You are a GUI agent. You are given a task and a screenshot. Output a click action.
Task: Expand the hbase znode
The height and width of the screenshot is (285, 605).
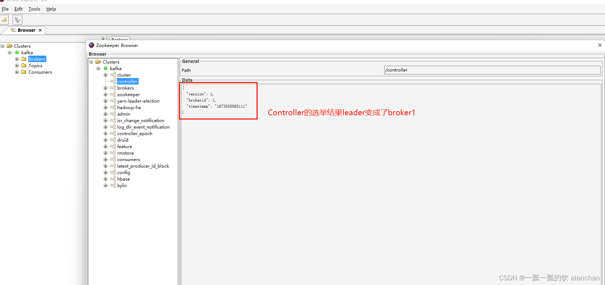point(105,179)
